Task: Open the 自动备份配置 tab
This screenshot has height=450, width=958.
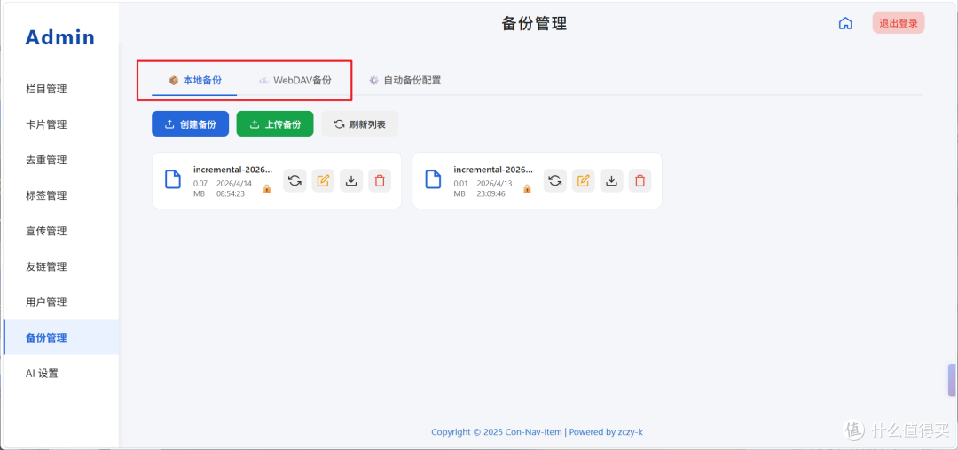Action: [404, 80]
